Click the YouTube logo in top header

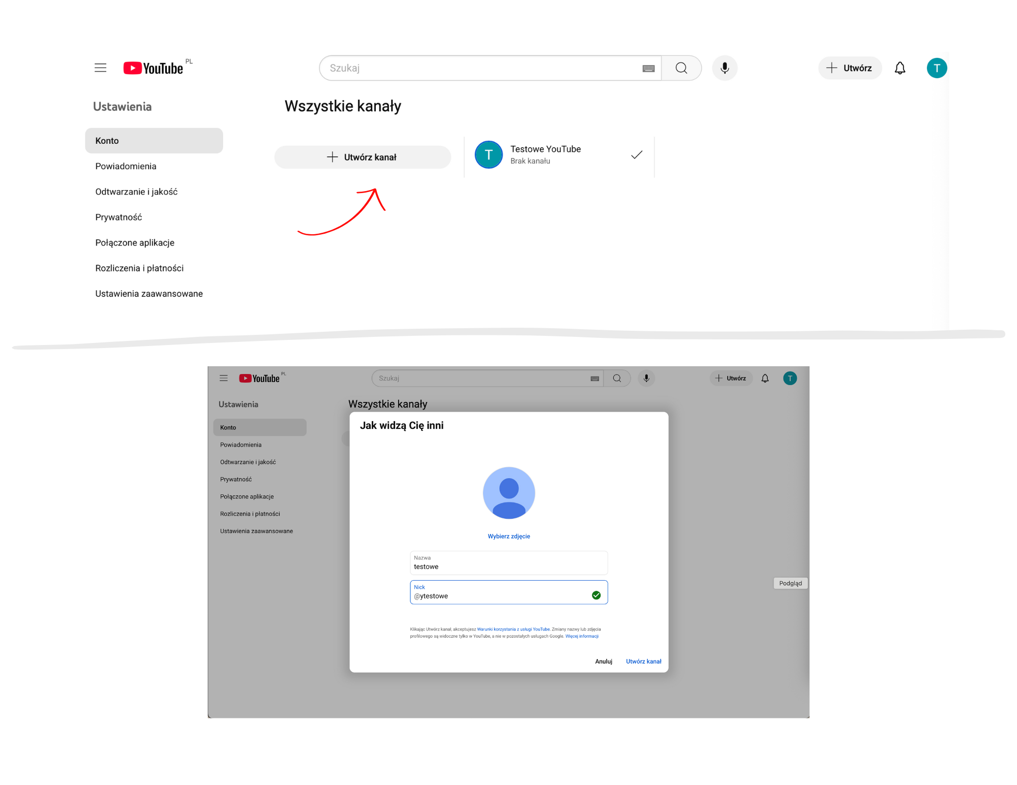point(154,68)
